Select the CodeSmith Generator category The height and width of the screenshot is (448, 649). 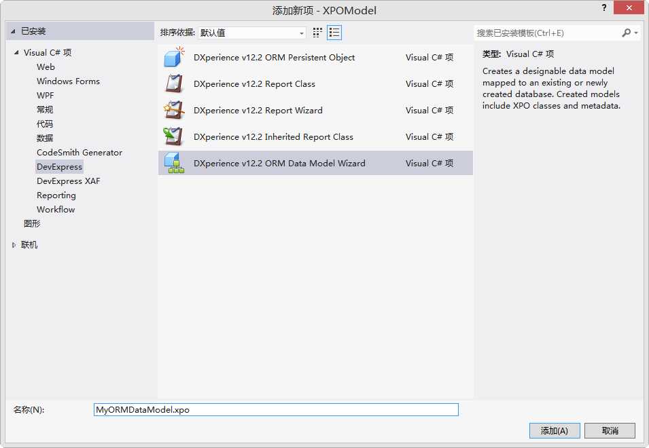tap(80, 153)
